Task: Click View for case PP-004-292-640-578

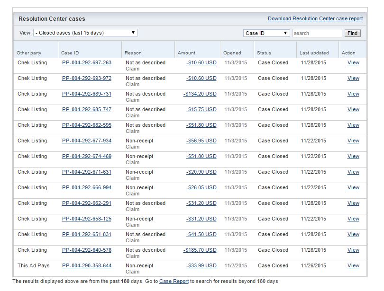Action: click(x=353, y=250)
